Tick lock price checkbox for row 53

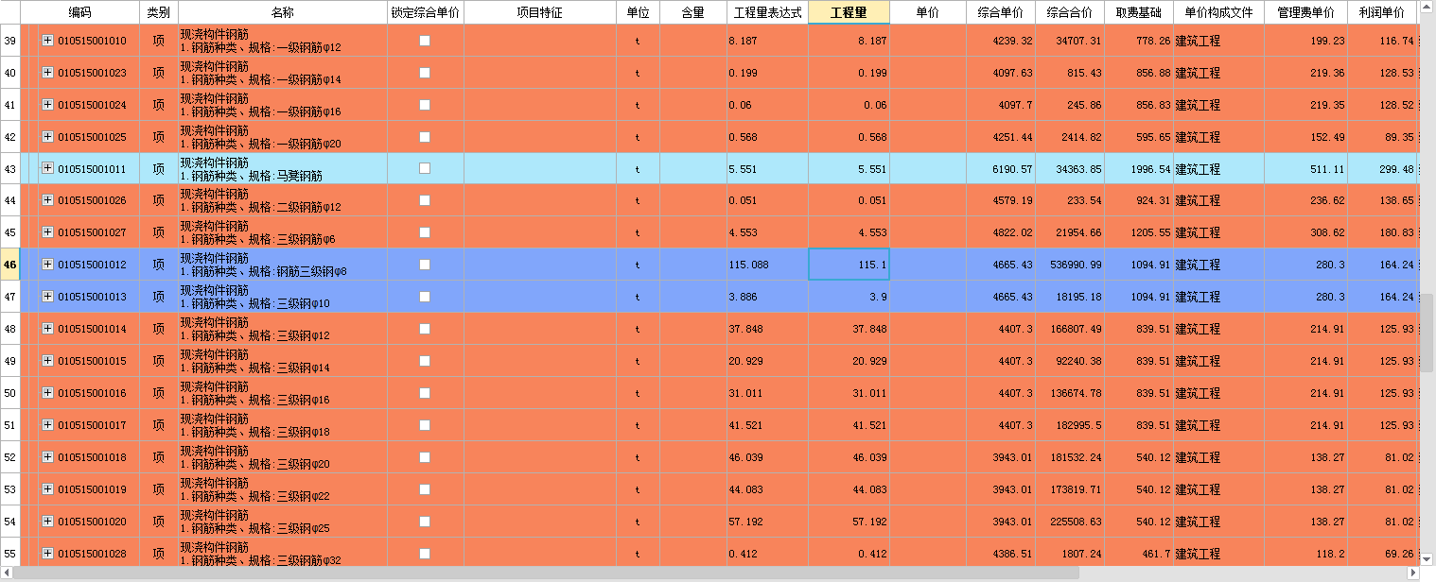tap(425, 489)
